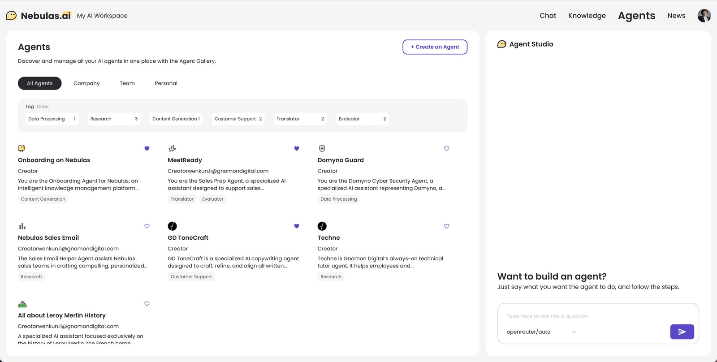Click the MeetReady creator email text

(218, 171)
